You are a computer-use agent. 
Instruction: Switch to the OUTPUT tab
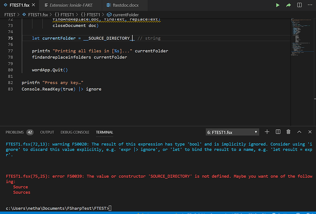pos(47,132)
